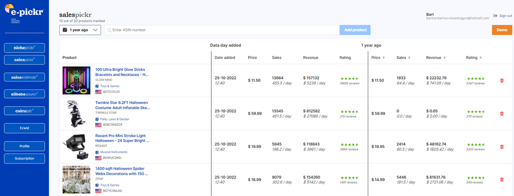This screenshot has height=196, width=514.
Task: Click star rating with 3984 reviews
Action: [x=350, y=144]
